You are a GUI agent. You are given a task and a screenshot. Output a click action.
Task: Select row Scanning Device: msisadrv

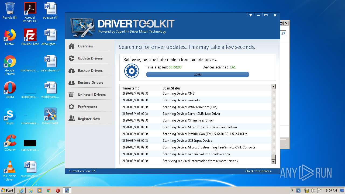click(x=196, y=100)
